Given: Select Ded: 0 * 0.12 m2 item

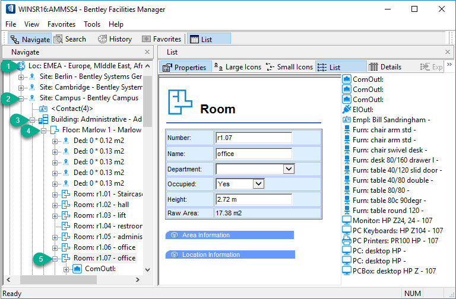Looking at the screenshot, I should 99,141.
